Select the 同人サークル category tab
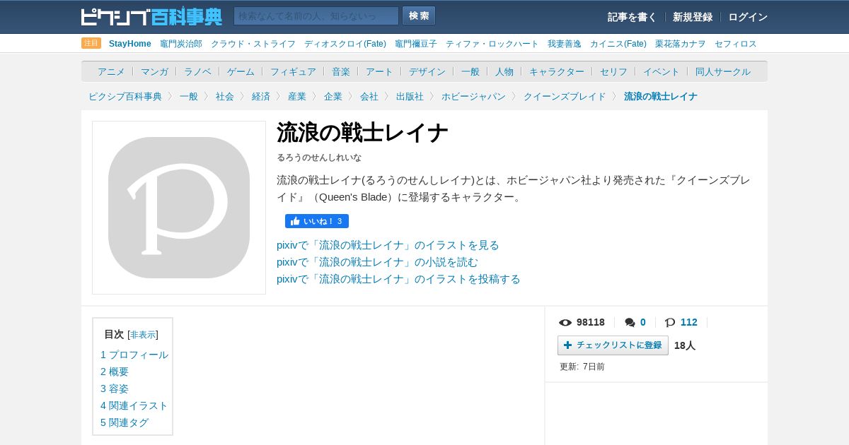Screen dimensions: 849x445 coord(723,71)
